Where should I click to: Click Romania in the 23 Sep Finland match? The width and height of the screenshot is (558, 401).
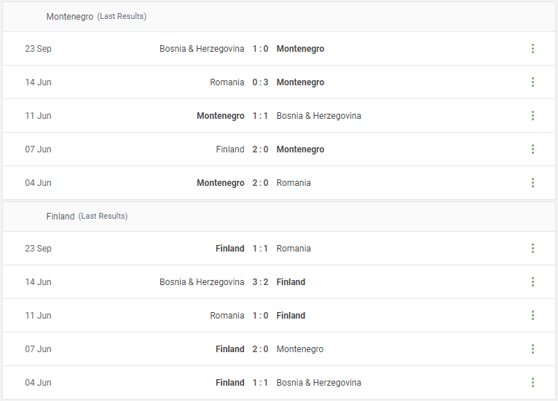[x=294, y=248]
